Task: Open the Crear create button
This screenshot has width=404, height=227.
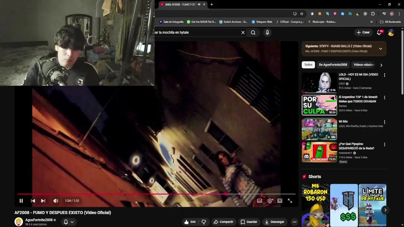Action: [x=363, y=32]
